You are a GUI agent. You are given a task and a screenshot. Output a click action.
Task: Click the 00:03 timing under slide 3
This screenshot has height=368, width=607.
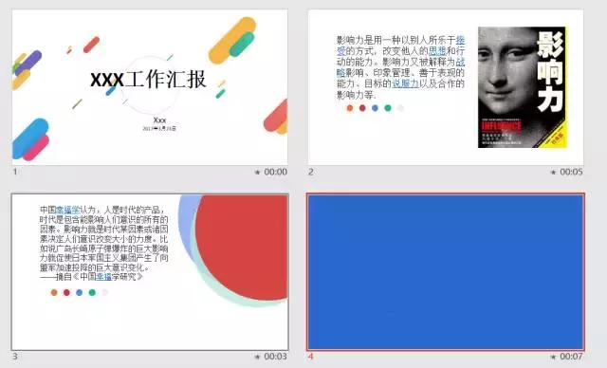click(x=276, y=357)
